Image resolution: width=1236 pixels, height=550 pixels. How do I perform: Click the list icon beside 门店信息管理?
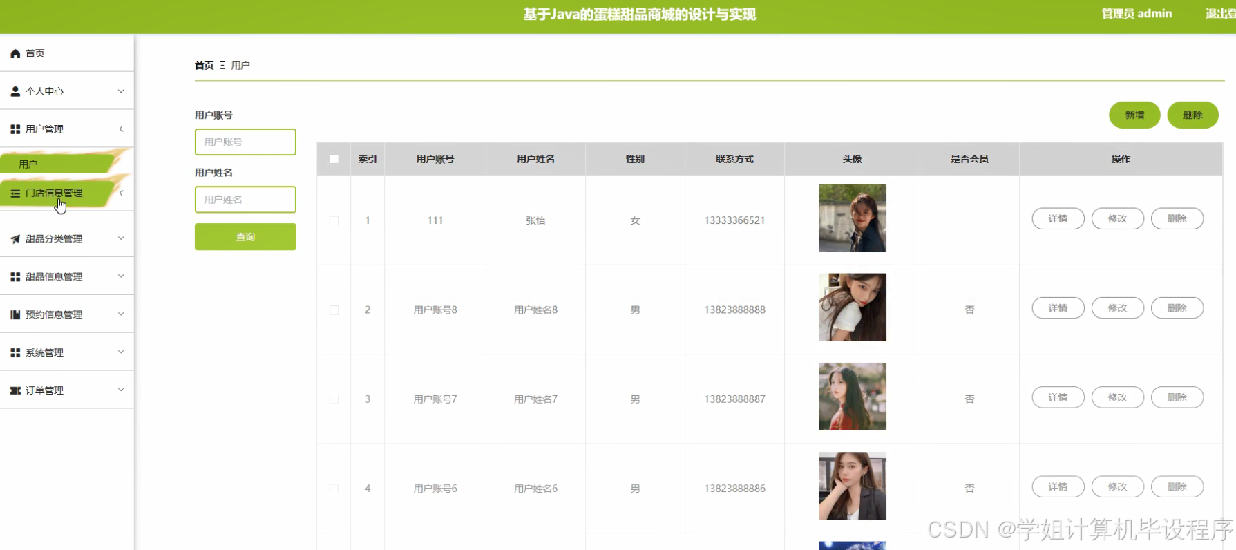(15, 193)
